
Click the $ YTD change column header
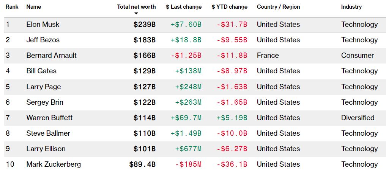(229, 7)
